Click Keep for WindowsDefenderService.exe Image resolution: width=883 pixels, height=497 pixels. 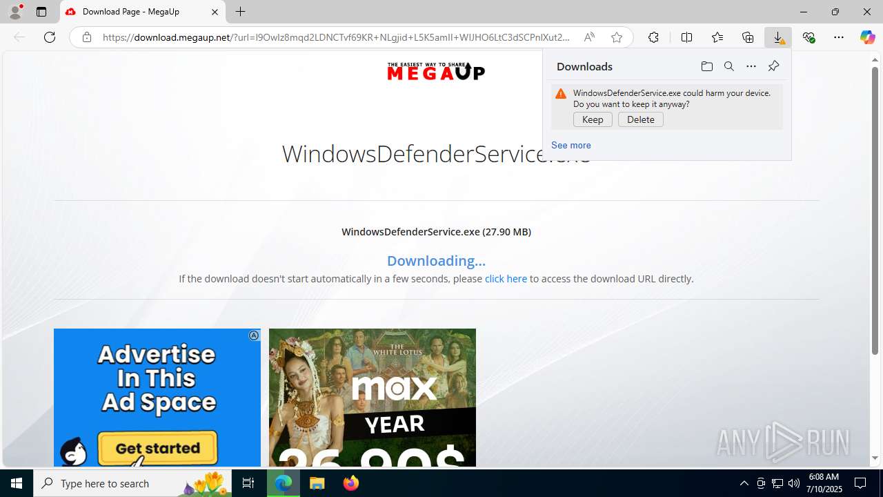[593, 119]
